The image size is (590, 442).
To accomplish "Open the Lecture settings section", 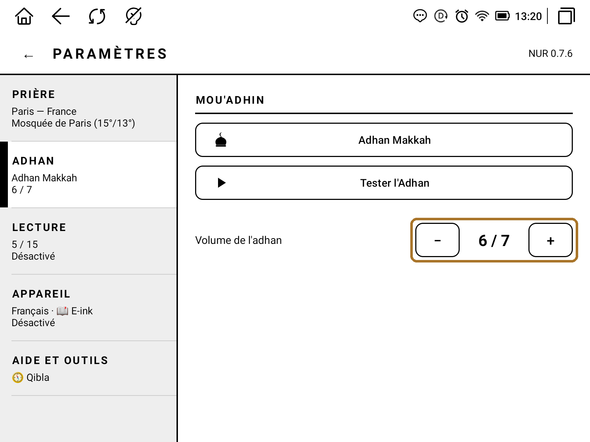I will (88, 241).
